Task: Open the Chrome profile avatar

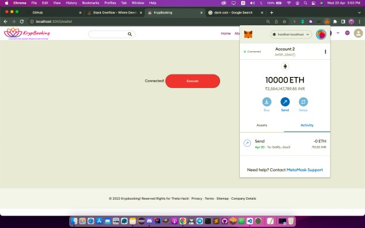Action: click(351, 22)
